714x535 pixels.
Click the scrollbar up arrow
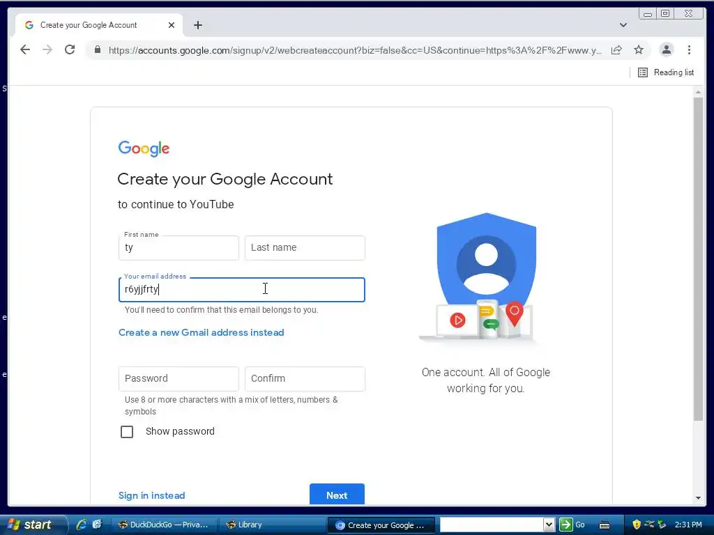tap(698, 93)
